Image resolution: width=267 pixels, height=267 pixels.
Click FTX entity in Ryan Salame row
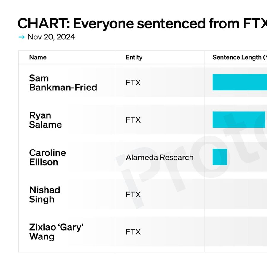point(133,120)
